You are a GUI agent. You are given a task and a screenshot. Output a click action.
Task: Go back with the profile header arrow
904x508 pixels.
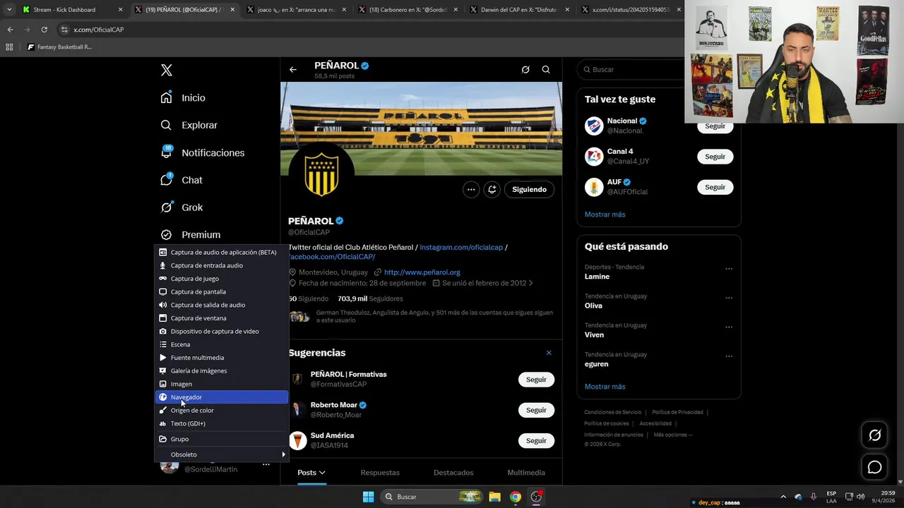[x=293, y=70]
